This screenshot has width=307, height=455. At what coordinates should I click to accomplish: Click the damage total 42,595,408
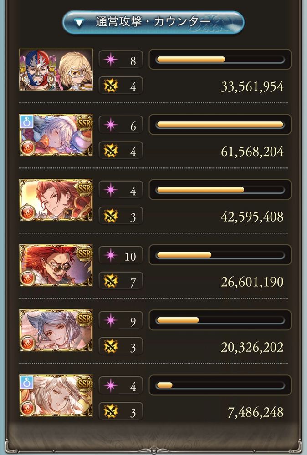(x=252, y=217)
